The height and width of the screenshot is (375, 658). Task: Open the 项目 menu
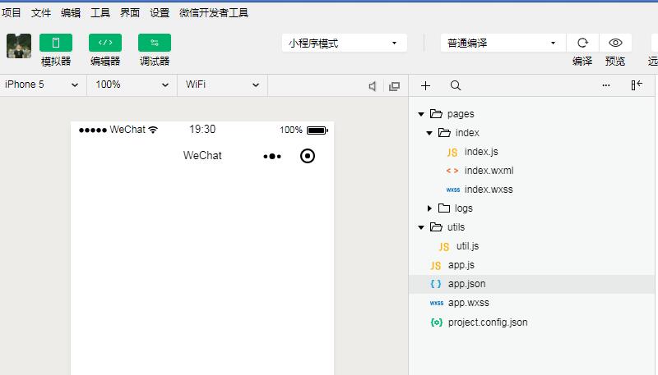pos(12,13)
